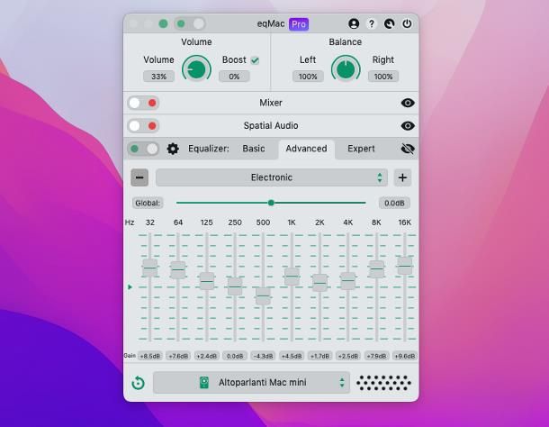549x427 pixels.
Task: Click the plus add preset button
Action: (402, 177)
